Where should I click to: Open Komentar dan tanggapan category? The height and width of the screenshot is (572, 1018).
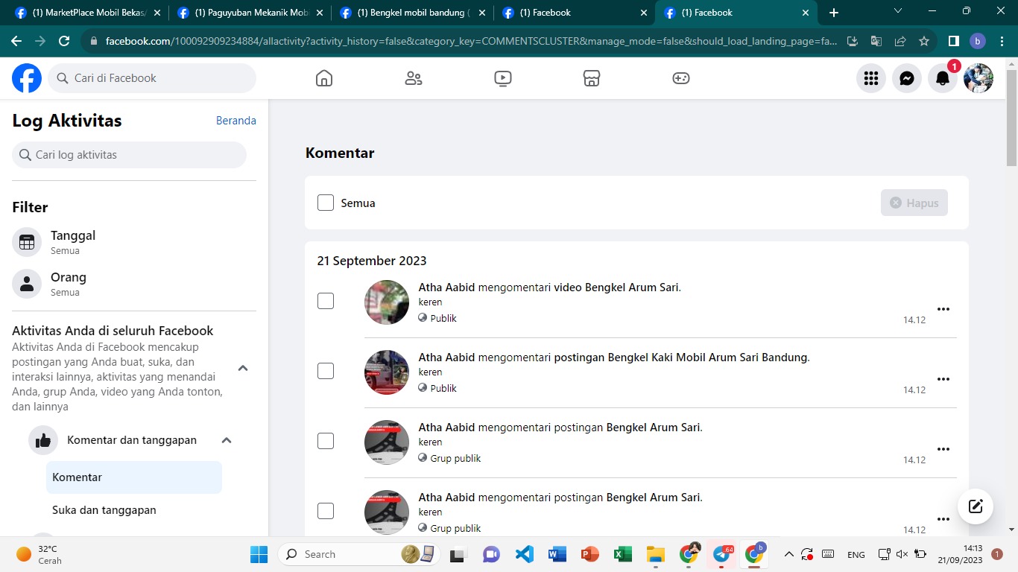[132, 440]
